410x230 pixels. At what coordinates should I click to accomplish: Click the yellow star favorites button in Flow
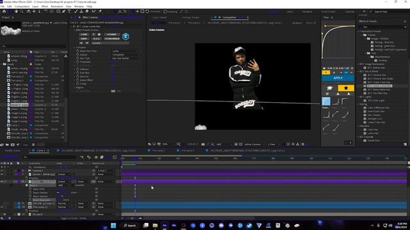(346, 88)
